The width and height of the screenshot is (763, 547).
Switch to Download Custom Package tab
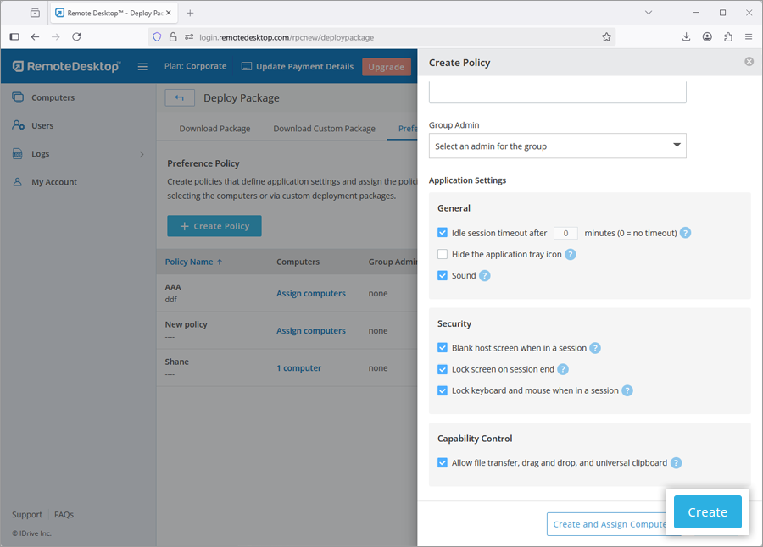(324, 129)
